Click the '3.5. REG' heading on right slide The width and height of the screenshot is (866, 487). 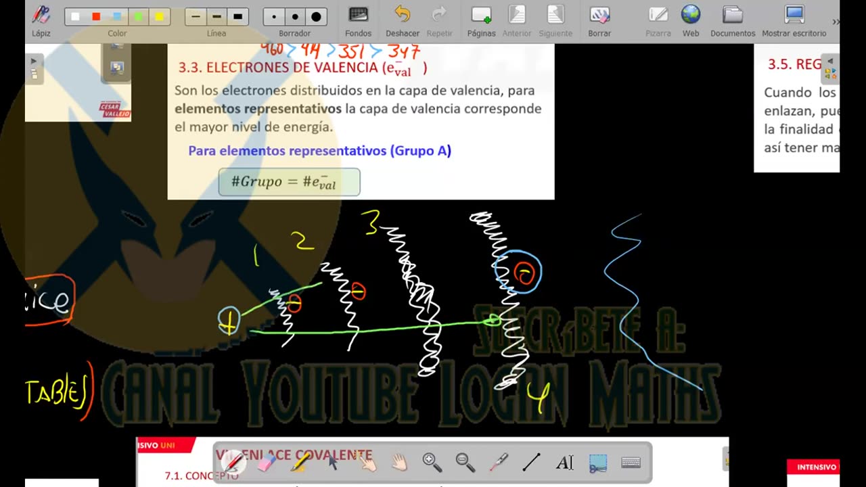click(794, 64)
